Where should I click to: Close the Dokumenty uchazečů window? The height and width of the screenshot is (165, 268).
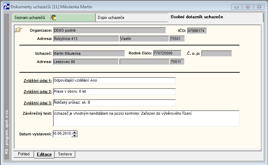[259, 7]
